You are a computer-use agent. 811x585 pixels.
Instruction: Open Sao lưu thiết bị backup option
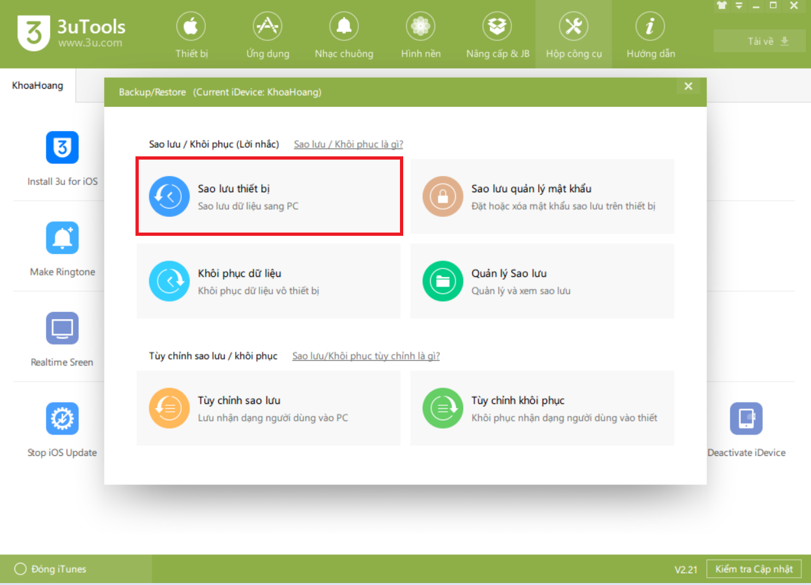point(268,196)
